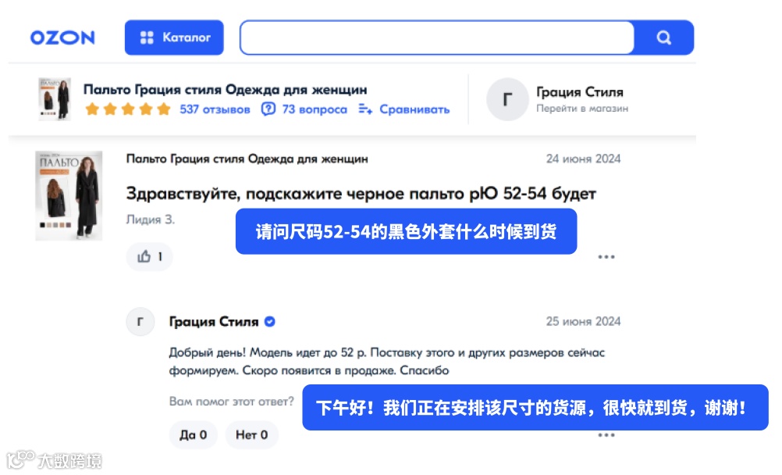Add product via Сравнивать link
782x475 pixels.
click(414, 109)
